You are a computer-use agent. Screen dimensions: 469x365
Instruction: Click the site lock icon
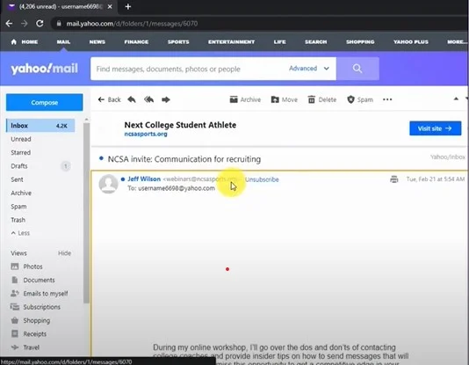coord(59,24)
